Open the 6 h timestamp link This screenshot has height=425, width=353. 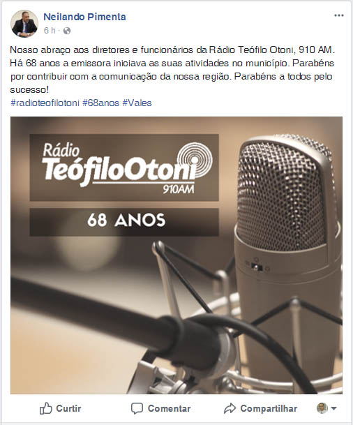(x=50, y=31)
